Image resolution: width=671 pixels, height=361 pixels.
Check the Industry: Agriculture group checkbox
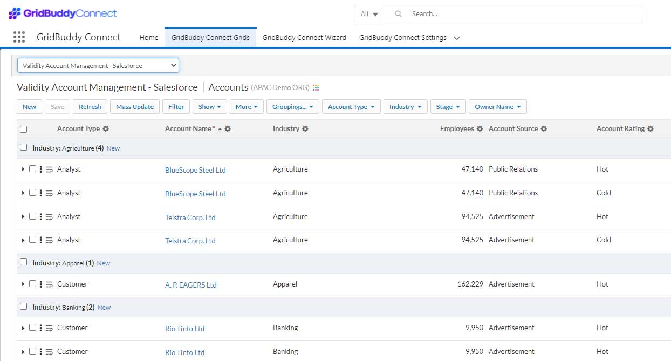(23, 147)
